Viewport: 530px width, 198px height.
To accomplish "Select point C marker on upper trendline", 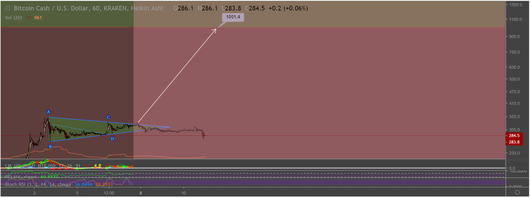I will 108,117.
